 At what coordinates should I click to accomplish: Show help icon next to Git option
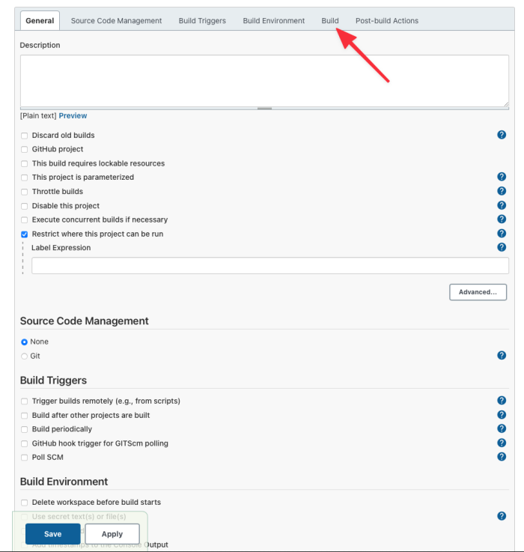coord(502,356)
